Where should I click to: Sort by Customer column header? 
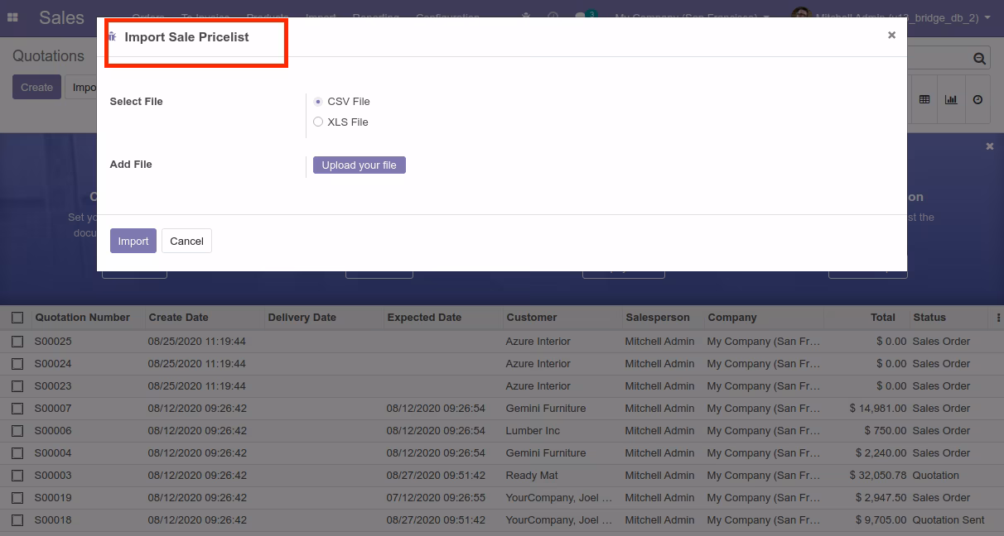pyautogui.click(x=532, y=318)
